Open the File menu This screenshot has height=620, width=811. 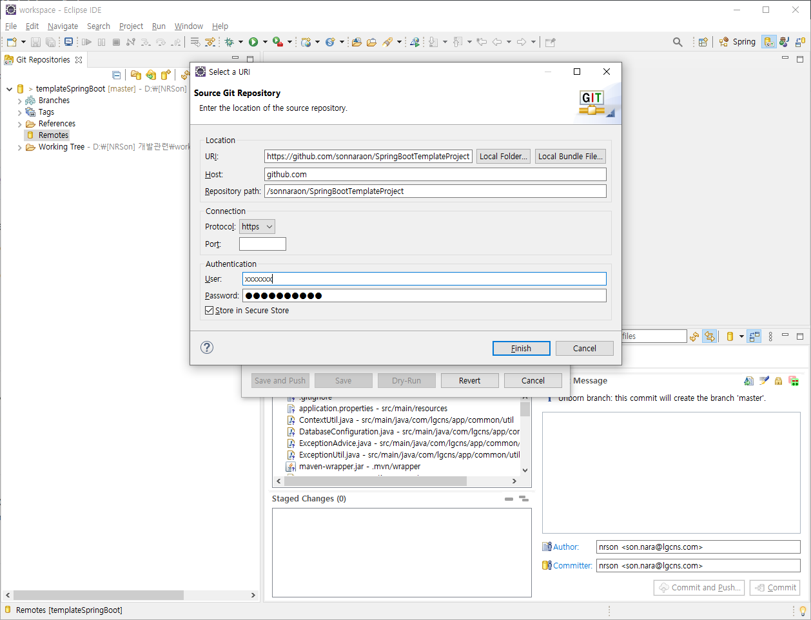point(11,26)
